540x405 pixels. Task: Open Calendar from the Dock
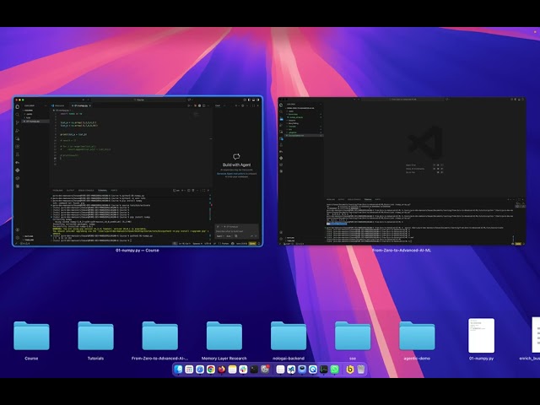coord(189,370)
